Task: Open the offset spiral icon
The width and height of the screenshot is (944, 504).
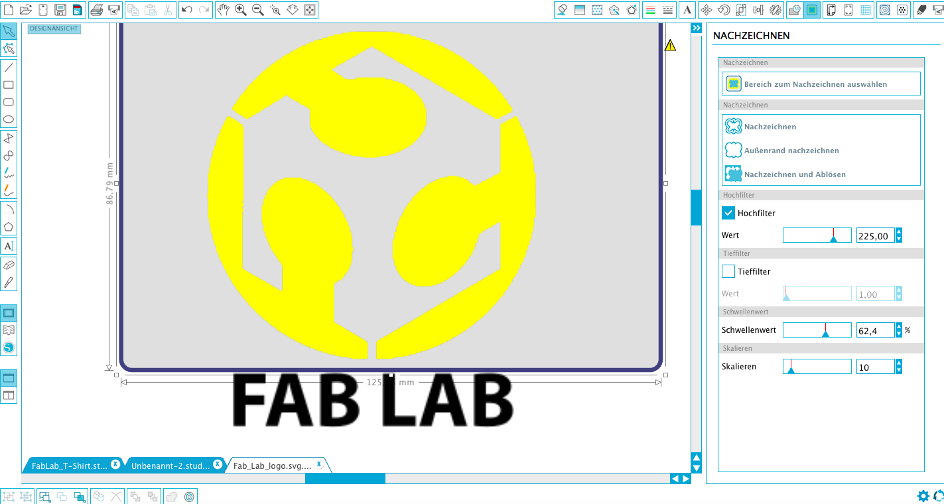Action: pyautogui.click(x=884, y=9)
